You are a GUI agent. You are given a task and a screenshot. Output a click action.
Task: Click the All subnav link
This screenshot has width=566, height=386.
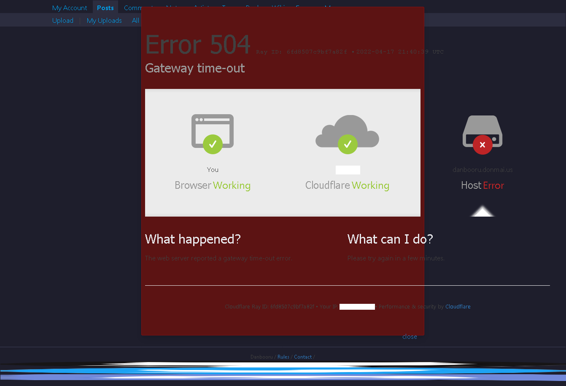135,21
